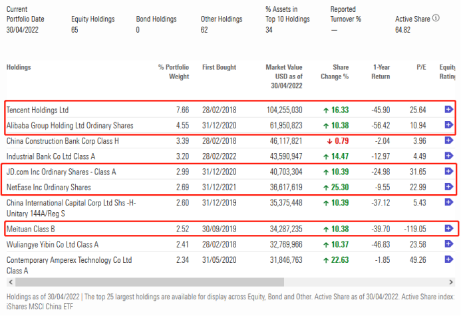Click equity rating icon for Contemporary Amperex
461x316 pixels.
click(448, 260)
